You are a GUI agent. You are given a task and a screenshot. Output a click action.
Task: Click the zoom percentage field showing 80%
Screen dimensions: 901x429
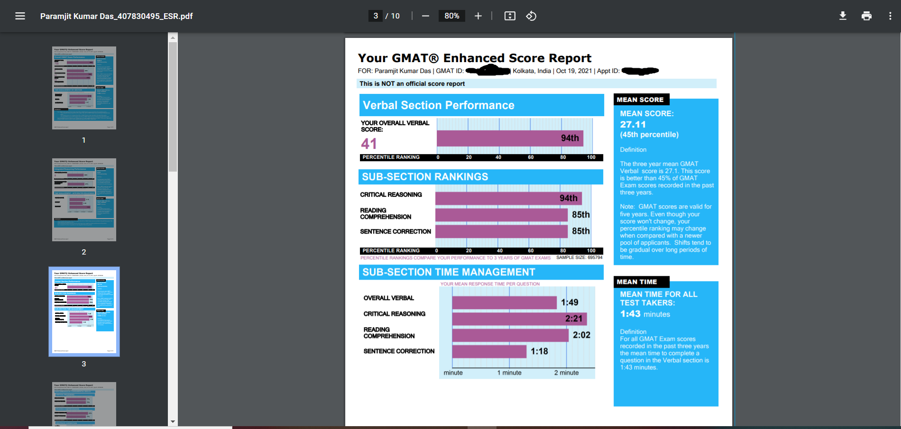pyautogui.click(x=451, y=16)
